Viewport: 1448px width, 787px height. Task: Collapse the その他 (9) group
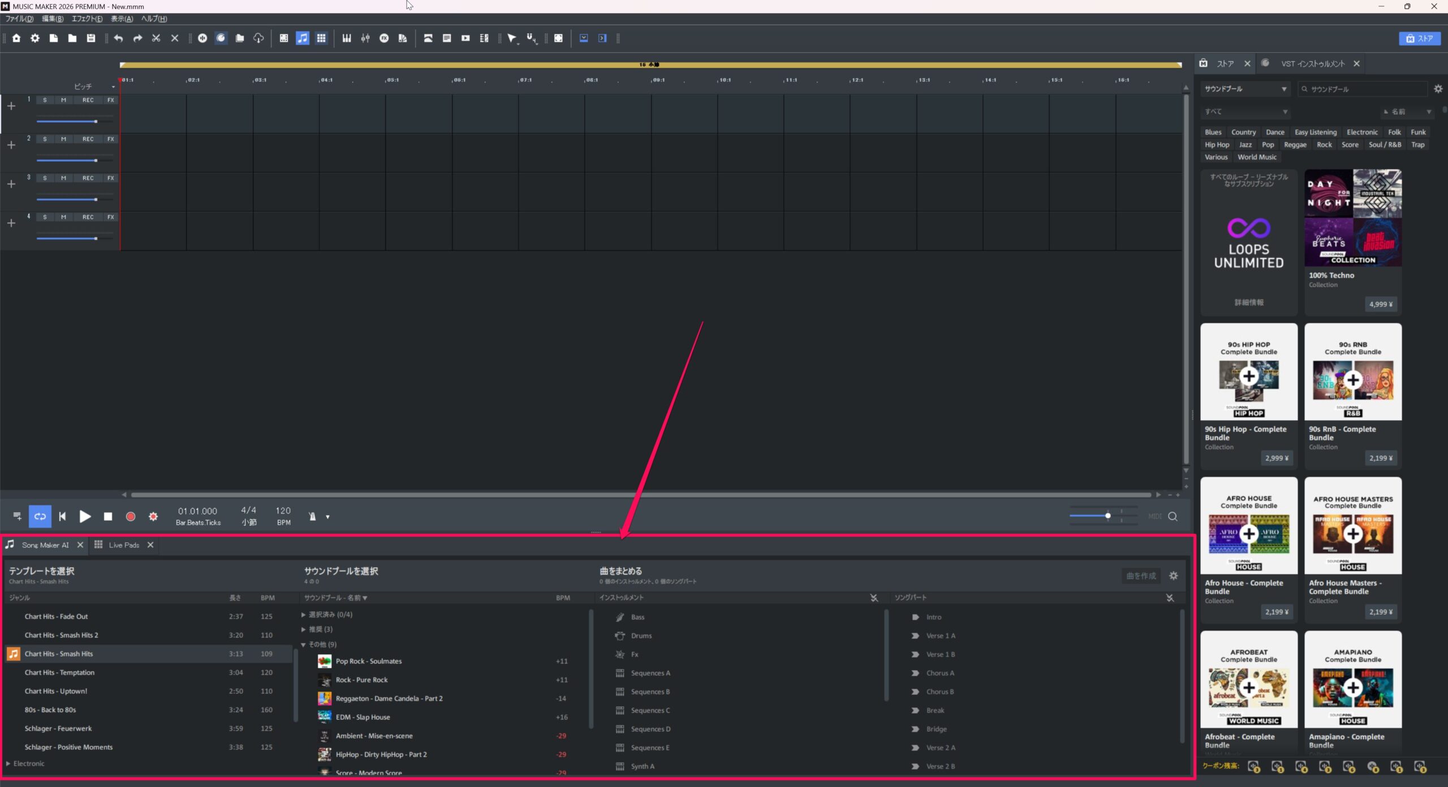pos(303,645)
